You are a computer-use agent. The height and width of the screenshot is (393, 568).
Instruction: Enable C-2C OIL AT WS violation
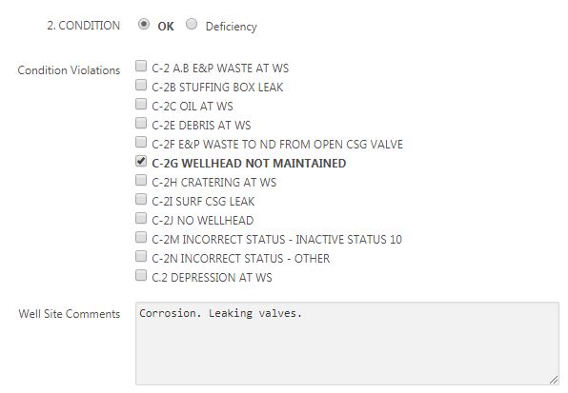click(141, 104)
